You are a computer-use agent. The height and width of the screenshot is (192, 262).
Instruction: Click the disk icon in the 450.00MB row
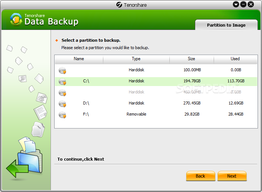(62, 92)
